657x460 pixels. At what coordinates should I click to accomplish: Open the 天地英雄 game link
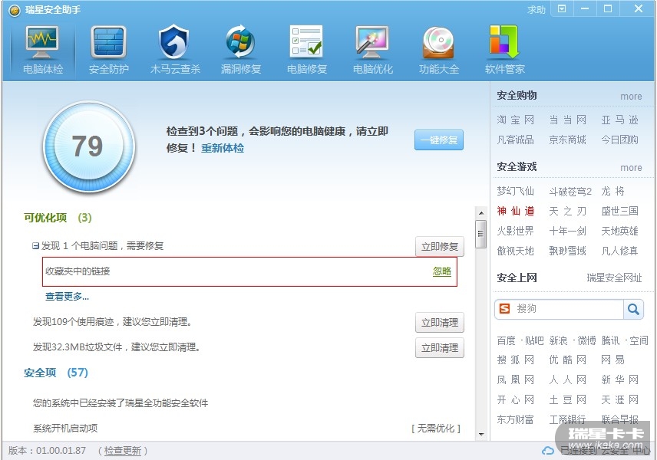619,231
